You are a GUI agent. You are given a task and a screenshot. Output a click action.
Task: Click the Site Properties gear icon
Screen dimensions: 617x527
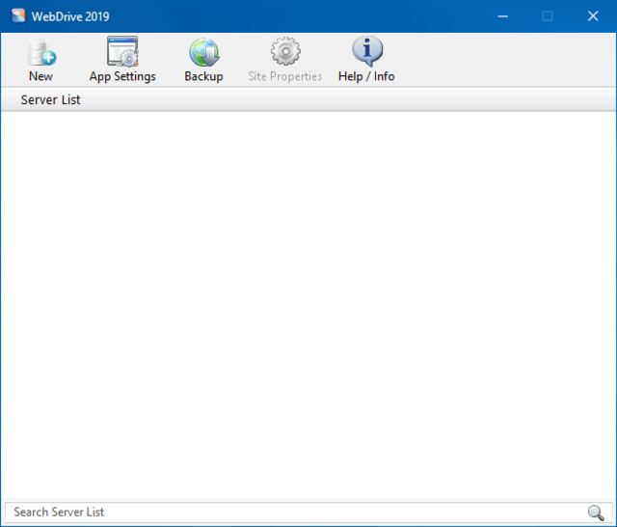[x=284, y=52]
